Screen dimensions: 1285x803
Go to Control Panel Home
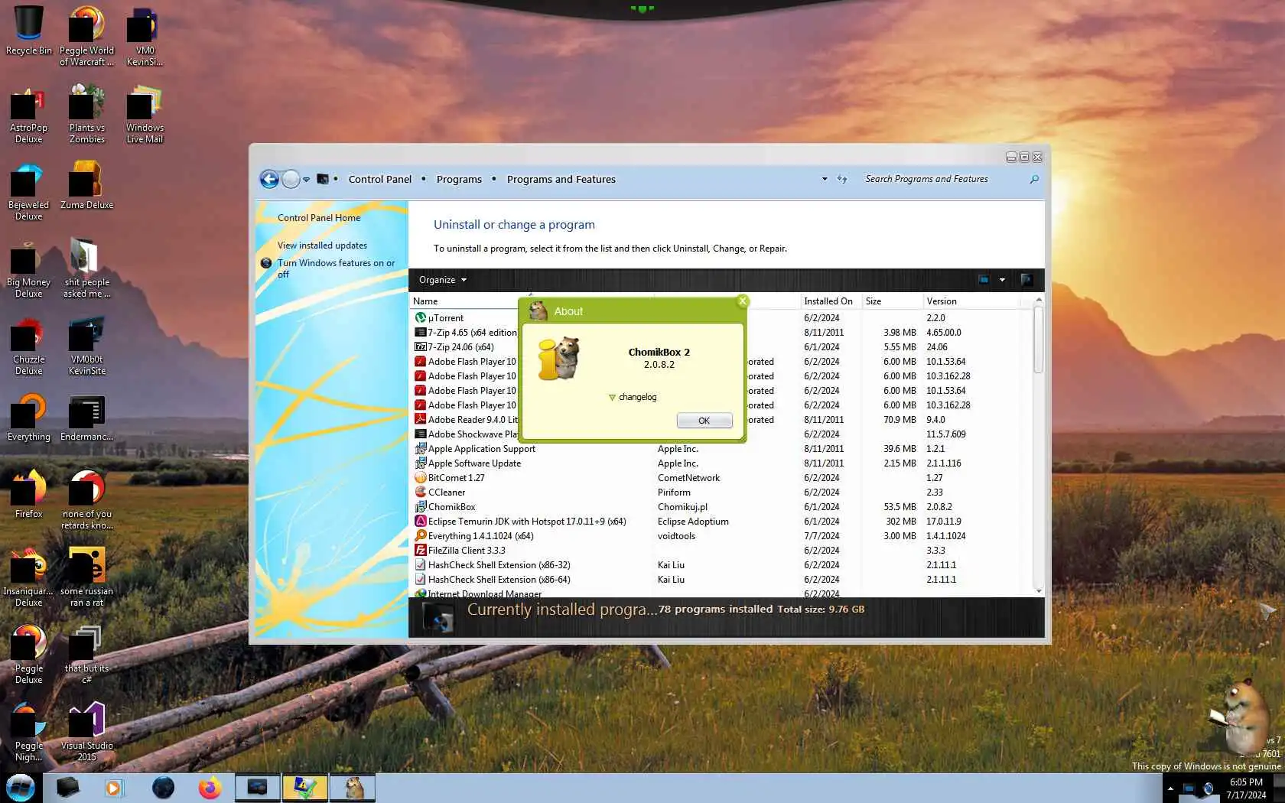tap(319, 218)
